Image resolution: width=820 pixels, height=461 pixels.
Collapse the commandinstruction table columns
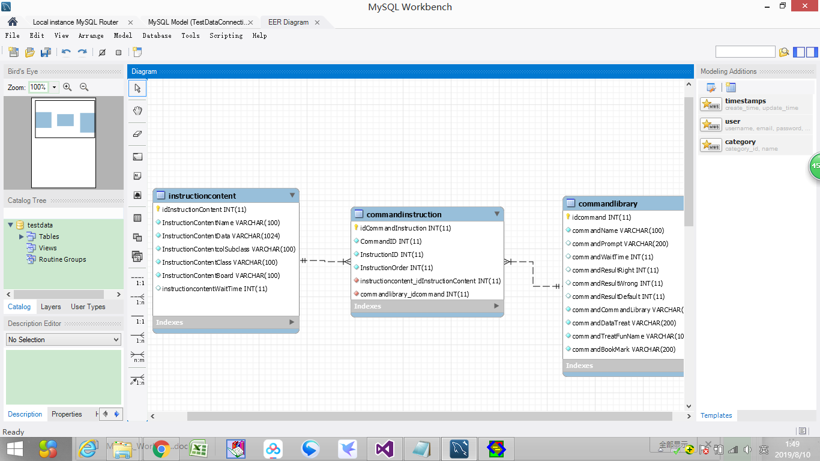(497, 214)
